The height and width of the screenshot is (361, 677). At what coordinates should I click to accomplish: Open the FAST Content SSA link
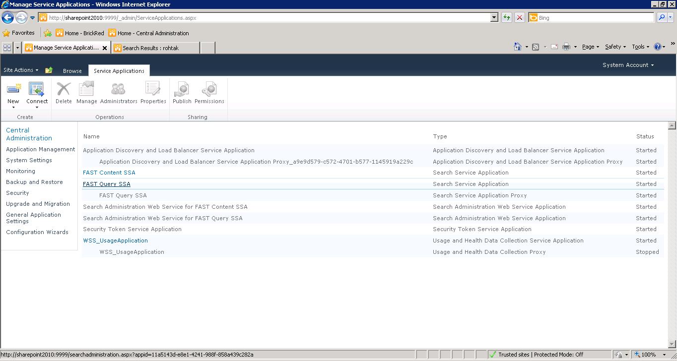[x=109, y=173]
